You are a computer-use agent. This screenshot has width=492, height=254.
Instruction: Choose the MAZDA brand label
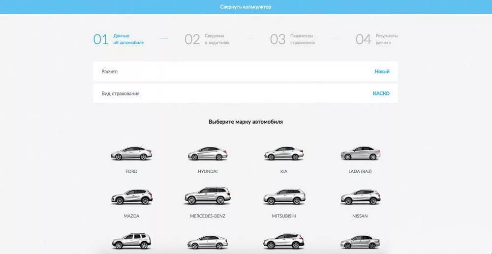pos(131,216)
